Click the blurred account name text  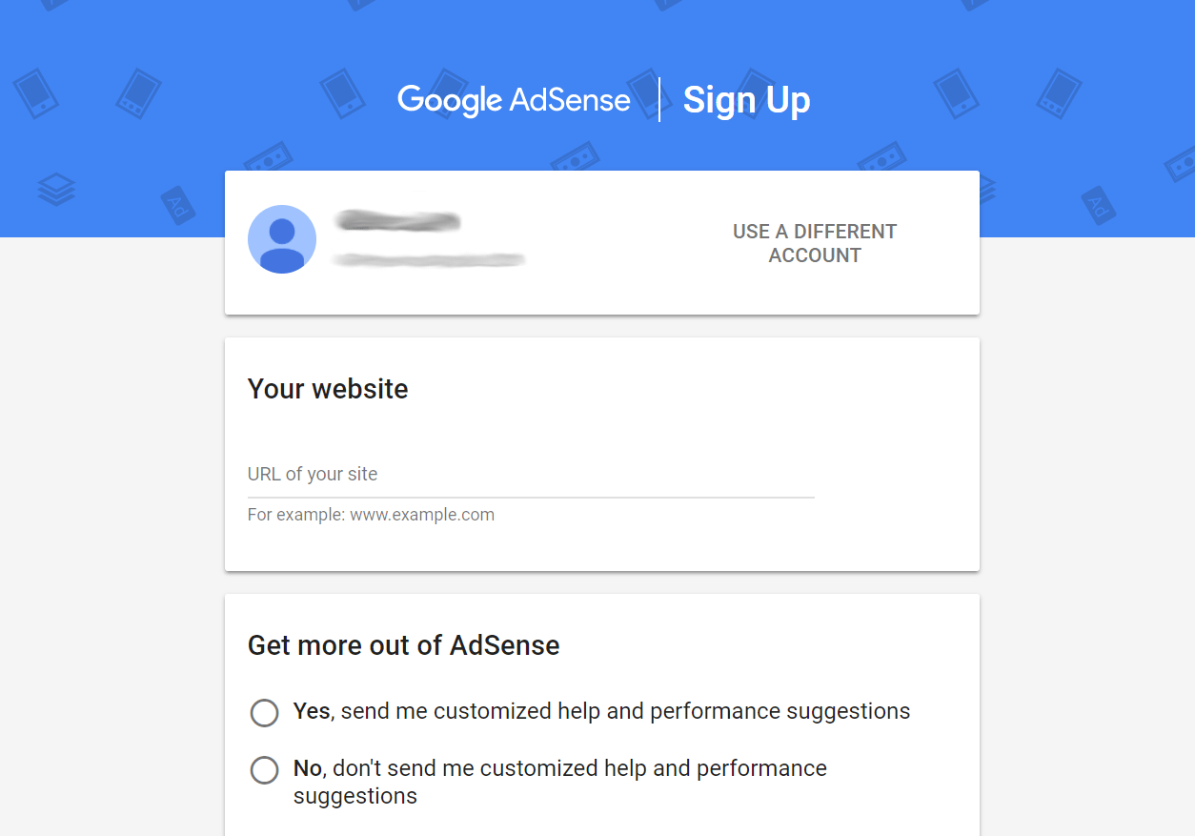398,222
